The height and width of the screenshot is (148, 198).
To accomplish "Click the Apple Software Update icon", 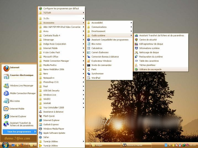I will (x=40, y=133).
